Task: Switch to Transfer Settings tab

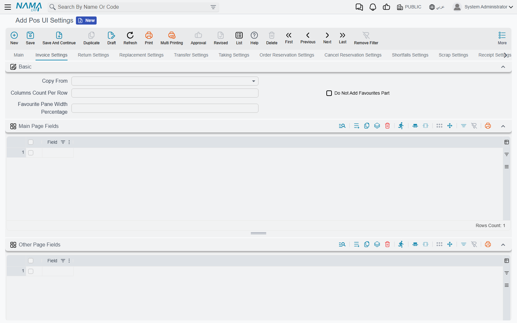Action: coord(191,55)
